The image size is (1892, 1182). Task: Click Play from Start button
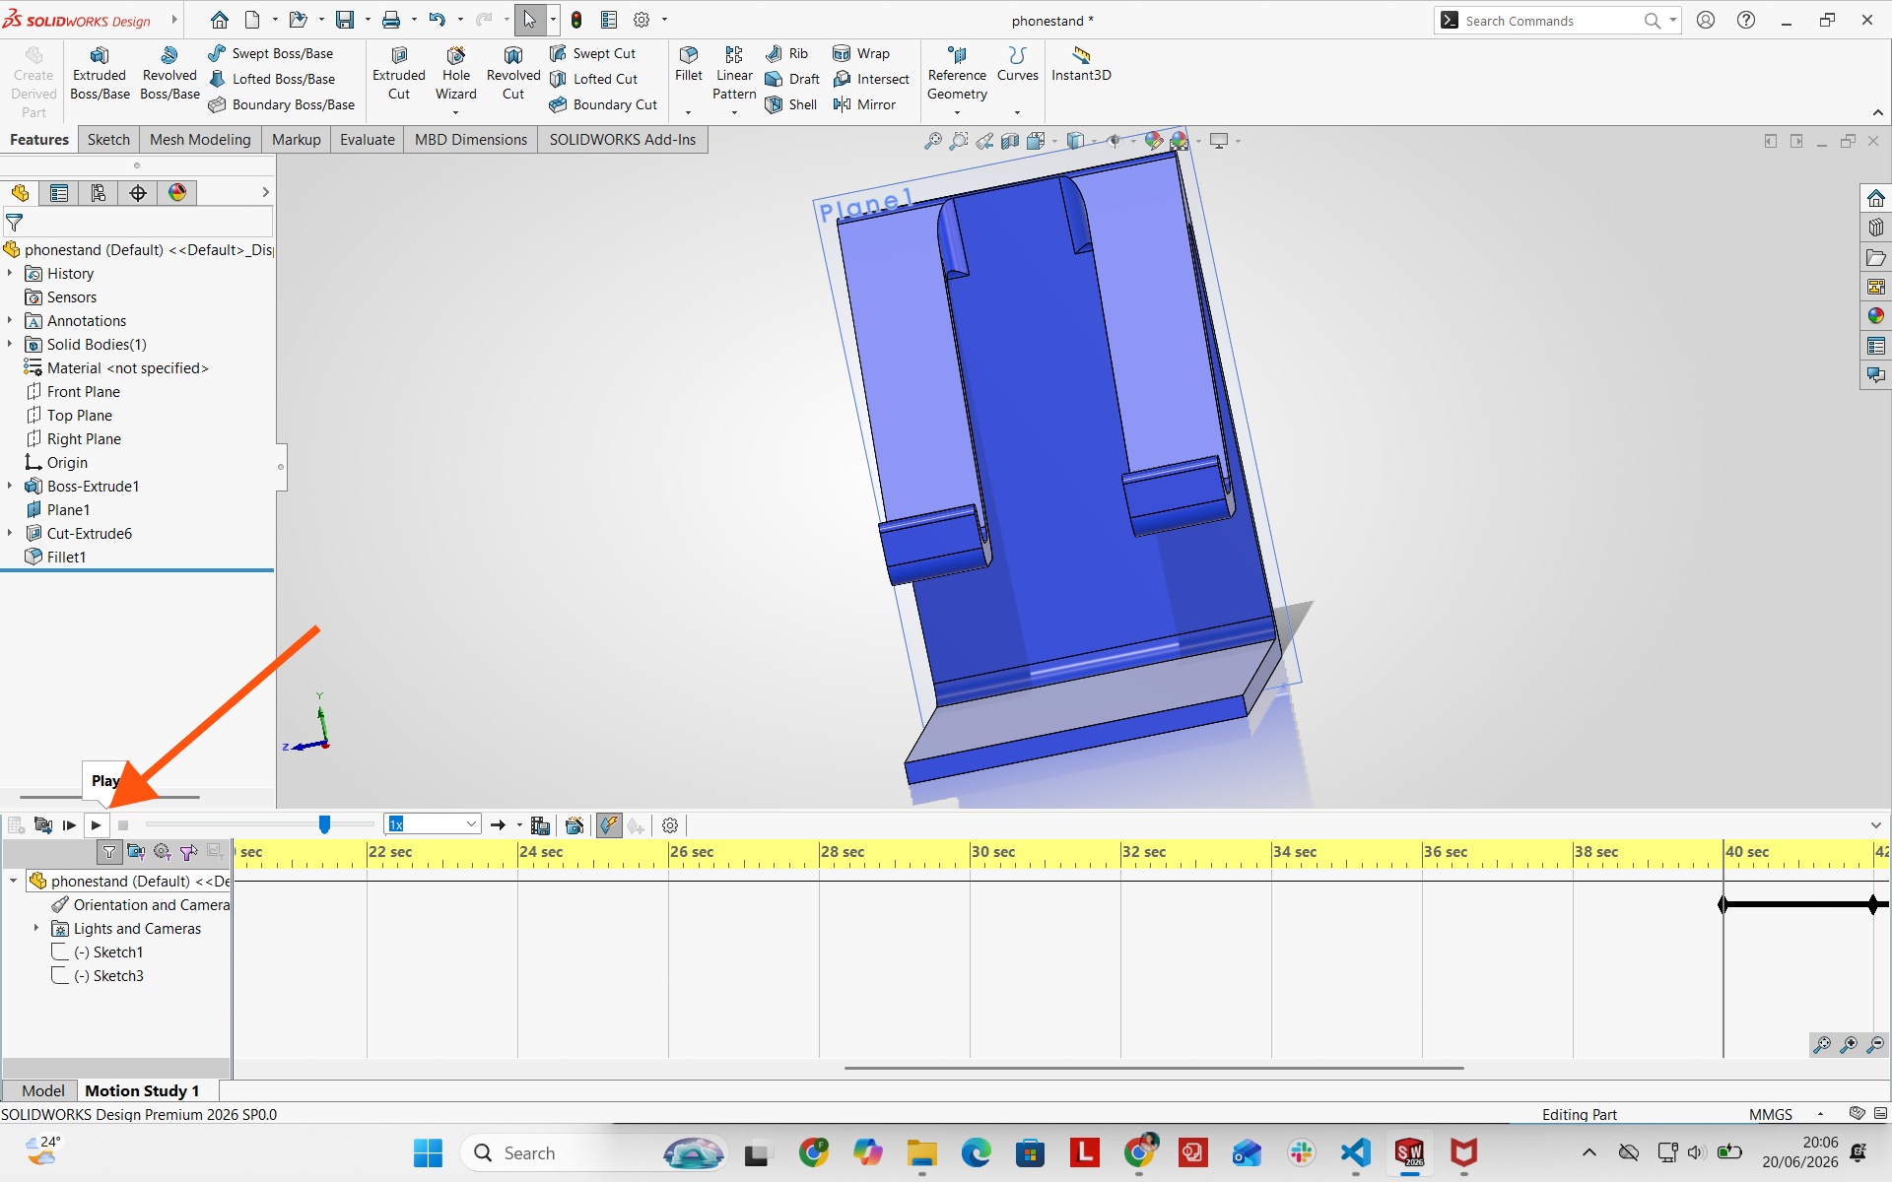(x=69, y=825)
